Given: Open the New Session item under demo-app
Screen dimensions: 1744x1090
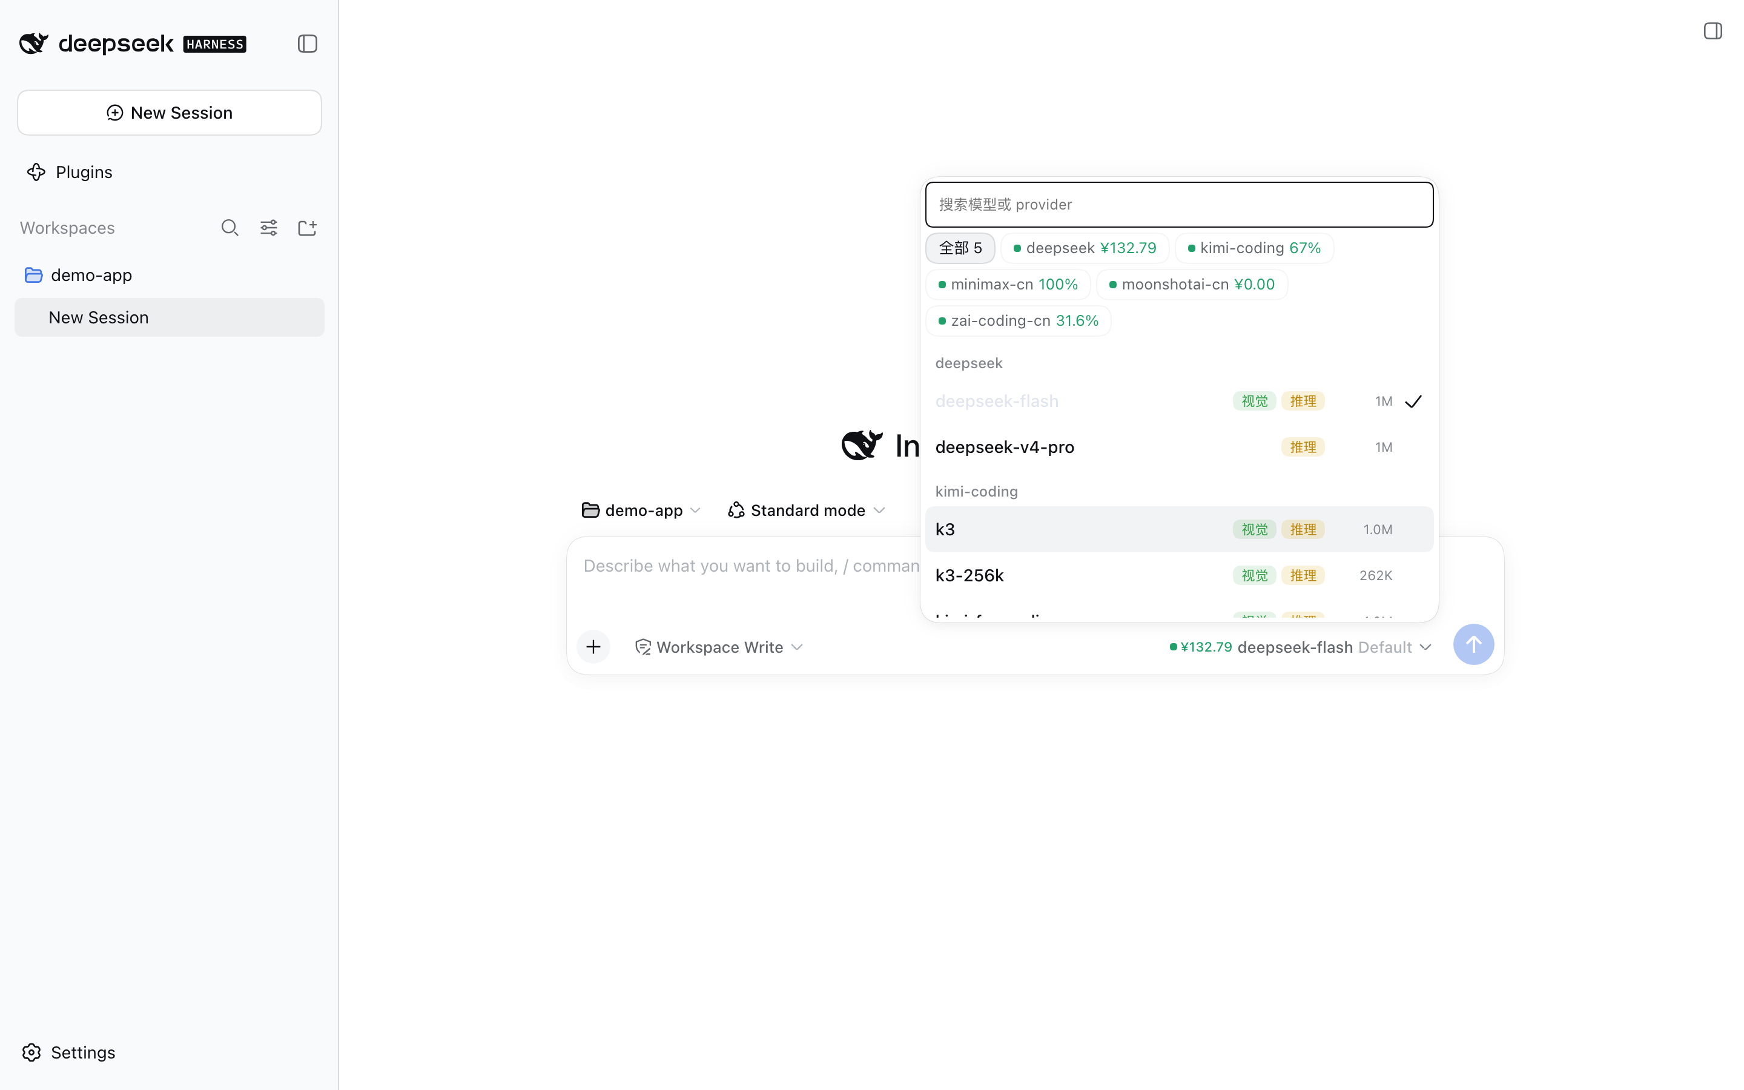Looking at the screenshot, I should click(x=170, y=317).
